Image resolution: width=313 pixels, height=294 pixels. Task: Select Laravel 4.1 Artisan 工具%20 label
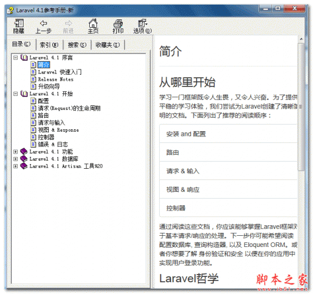point(66,166)
